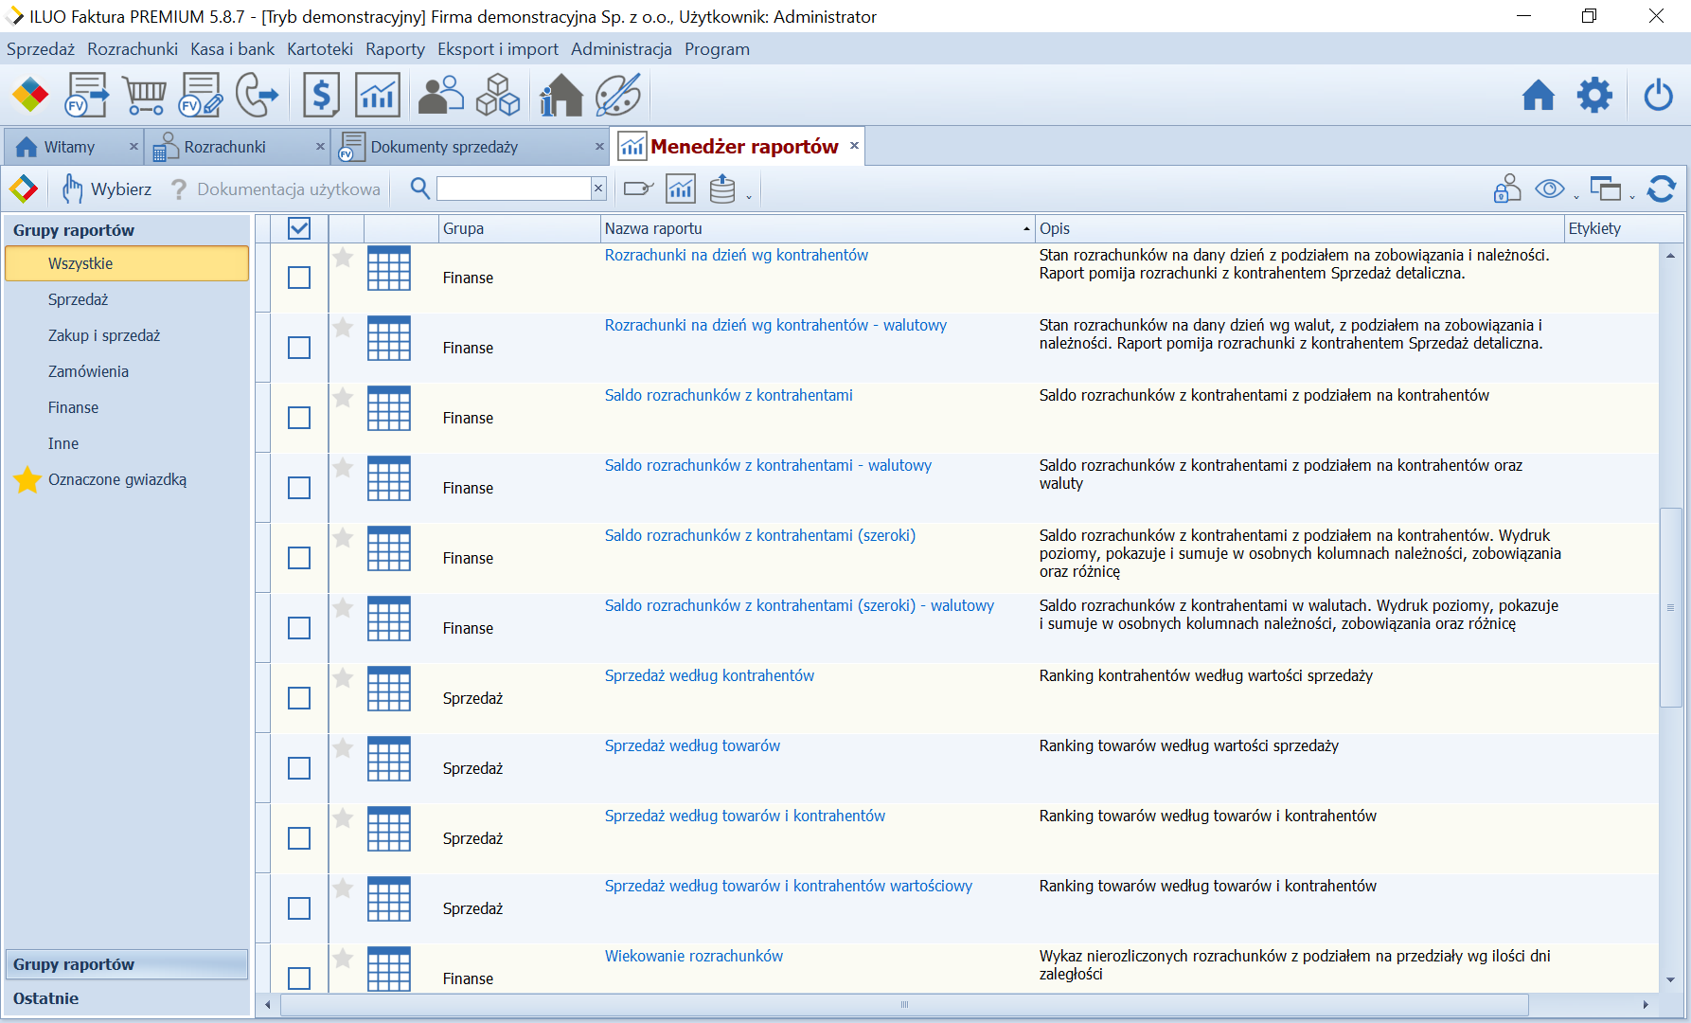Close the Rozrachunki tab
Screen dimensions: 1691x1023
tap(320, 147)
